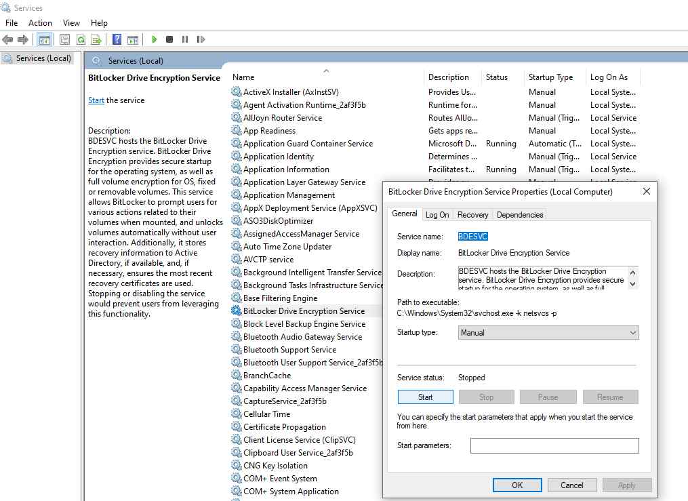Click the Refresh toolbar icon
688x501 pixels.
coord(81,39)
